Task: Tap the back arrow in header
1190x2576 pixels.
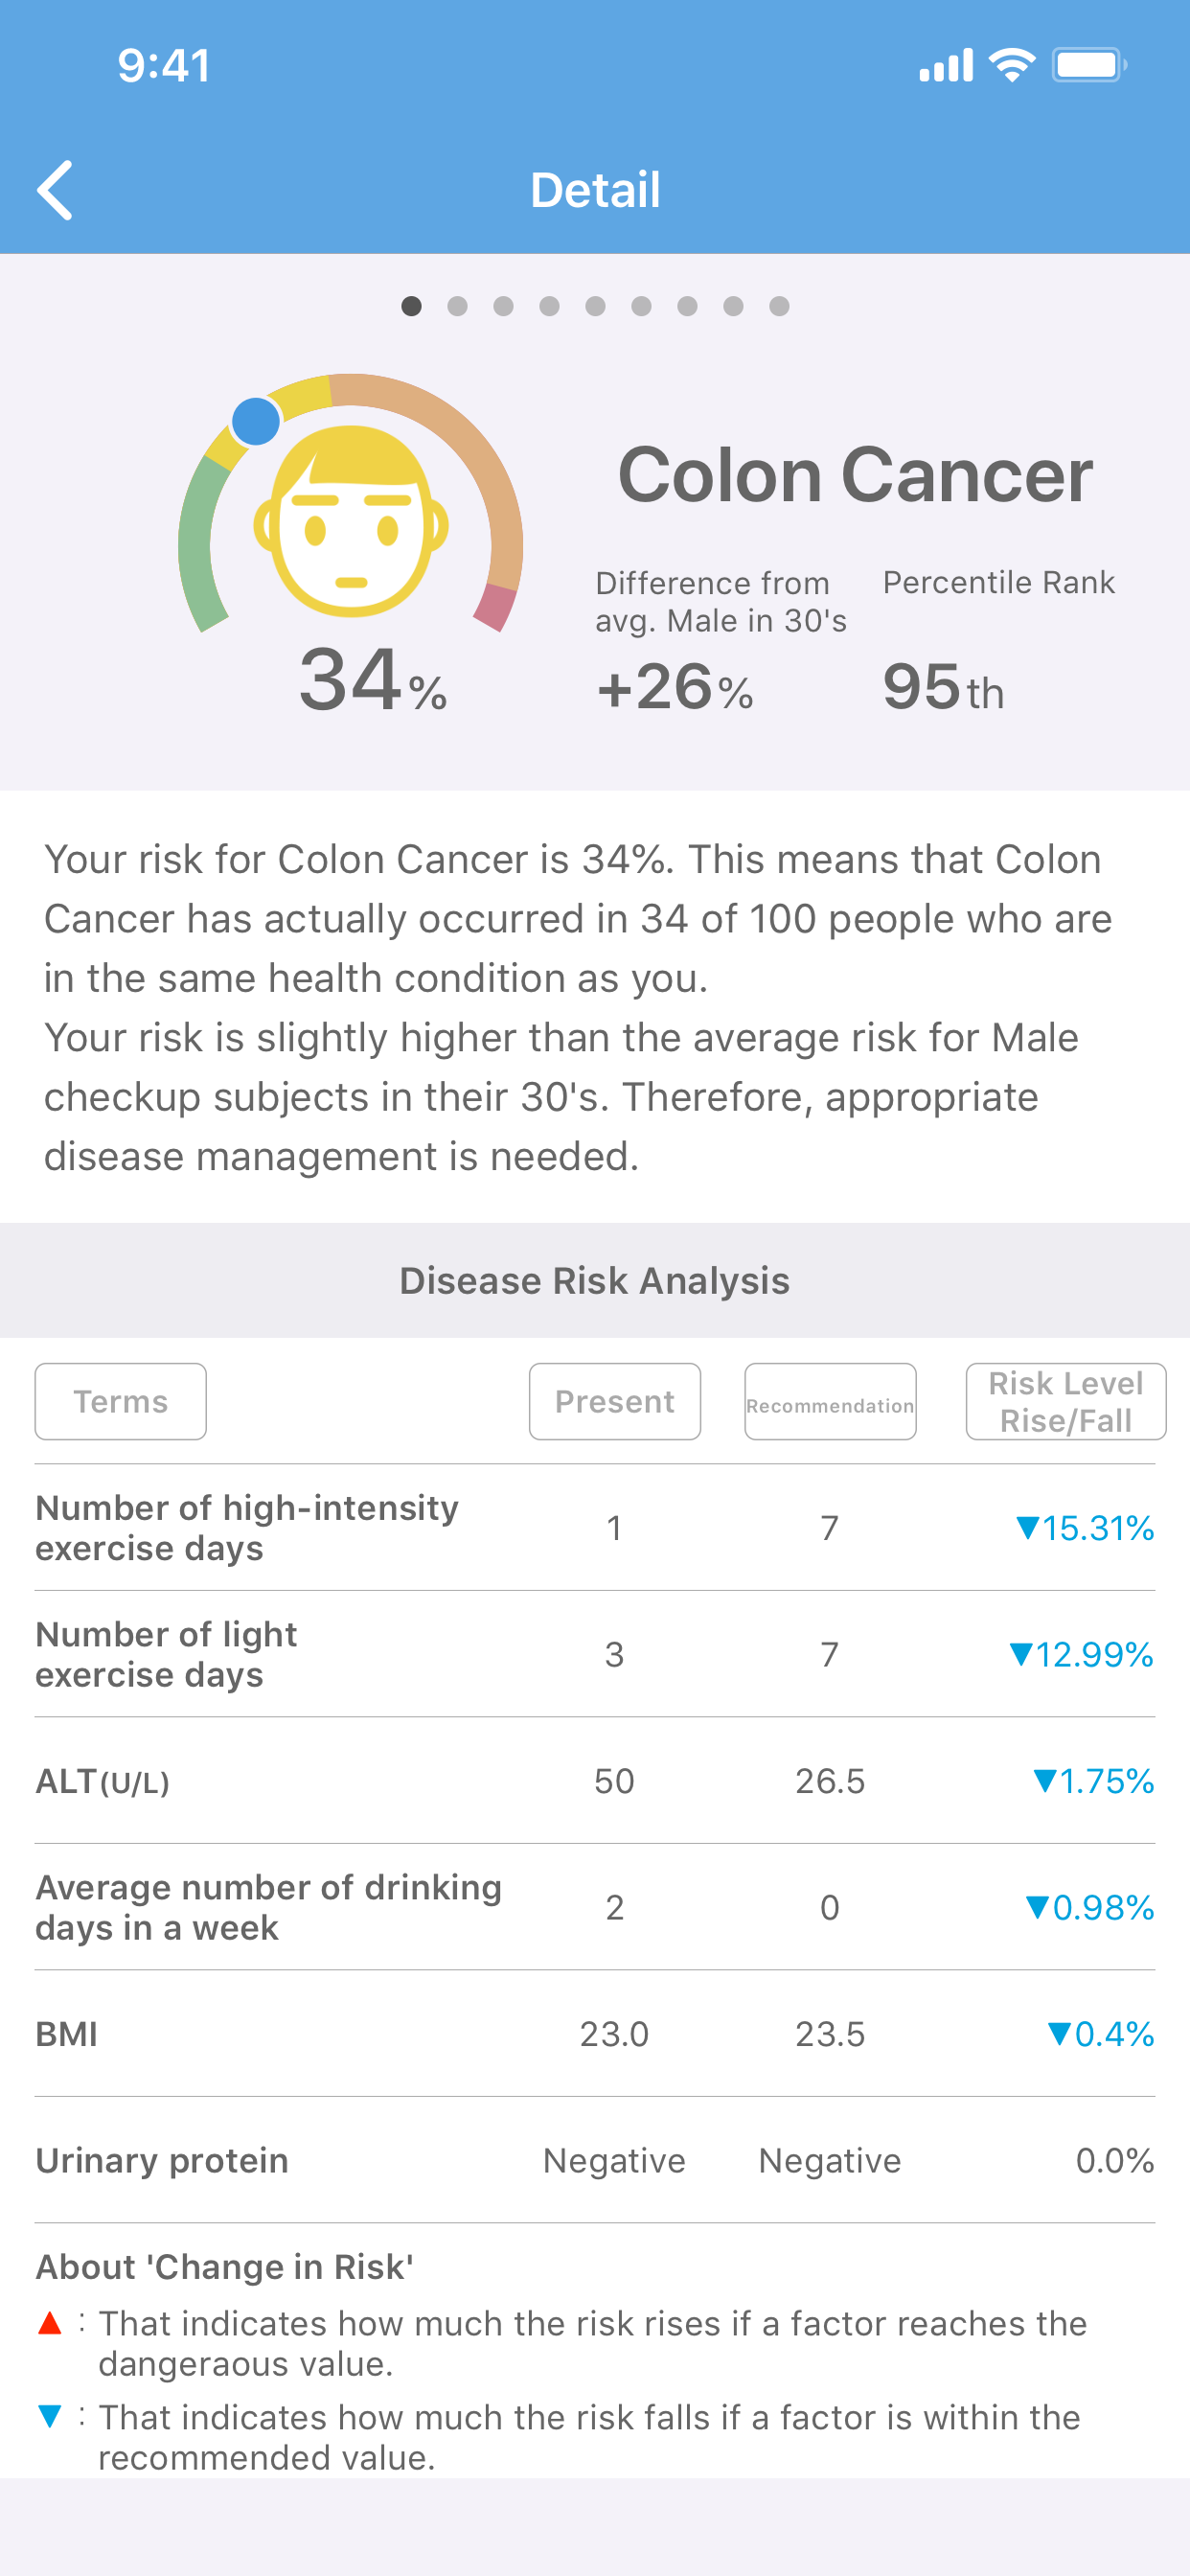Action: point(55,189)
